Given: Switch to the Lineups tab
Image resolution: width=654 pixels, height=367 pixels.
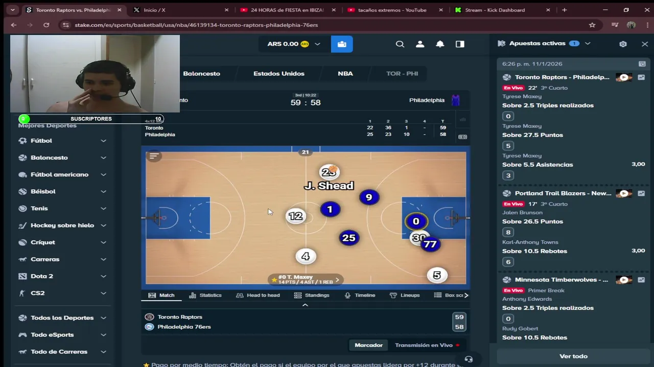Looking at the screenshot, I should [404, 295].
